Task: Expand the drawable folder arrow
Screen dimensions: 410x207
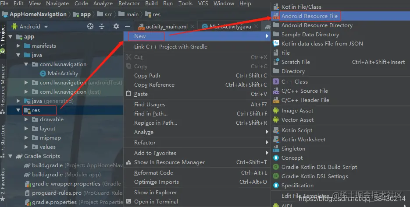Action: (x=26, y=119)
